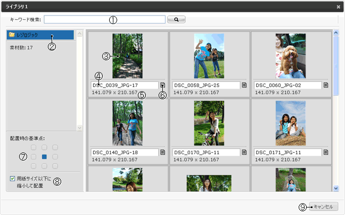Click the キャンセル button

pos(324,206)
